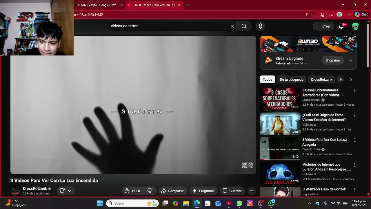Click the video player area
The height and width of the screenshot is (209, 371).
(x=133, y=105)
